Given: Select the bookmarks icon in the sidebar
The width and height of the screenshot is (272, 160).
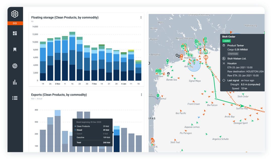Looking at the screenshot, I should pos(15,49).
